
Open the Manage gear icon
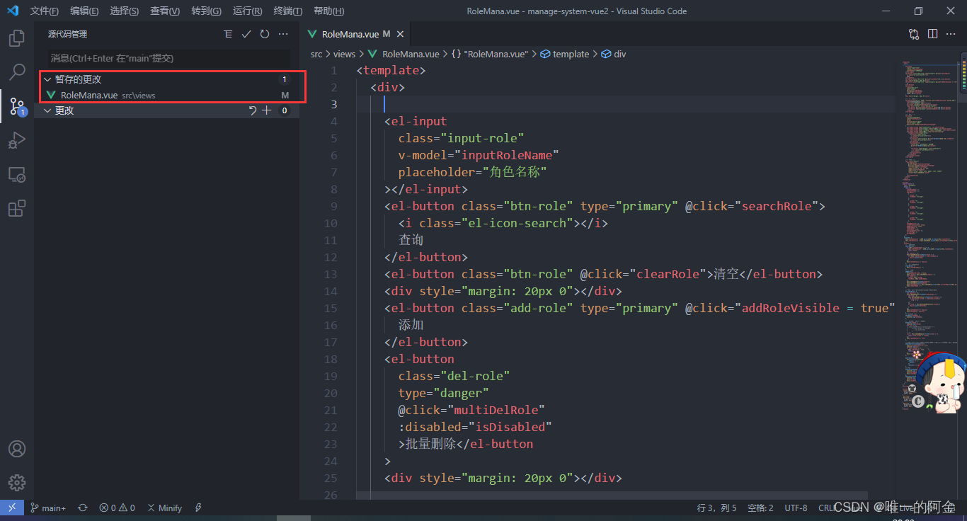click(x=17, y=483)
